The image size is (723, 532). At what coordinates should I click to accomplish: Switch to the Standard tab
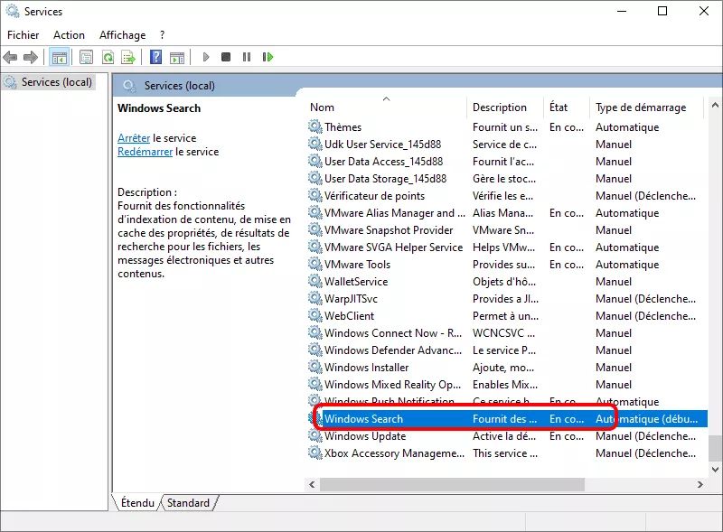(x=188, y=503)
